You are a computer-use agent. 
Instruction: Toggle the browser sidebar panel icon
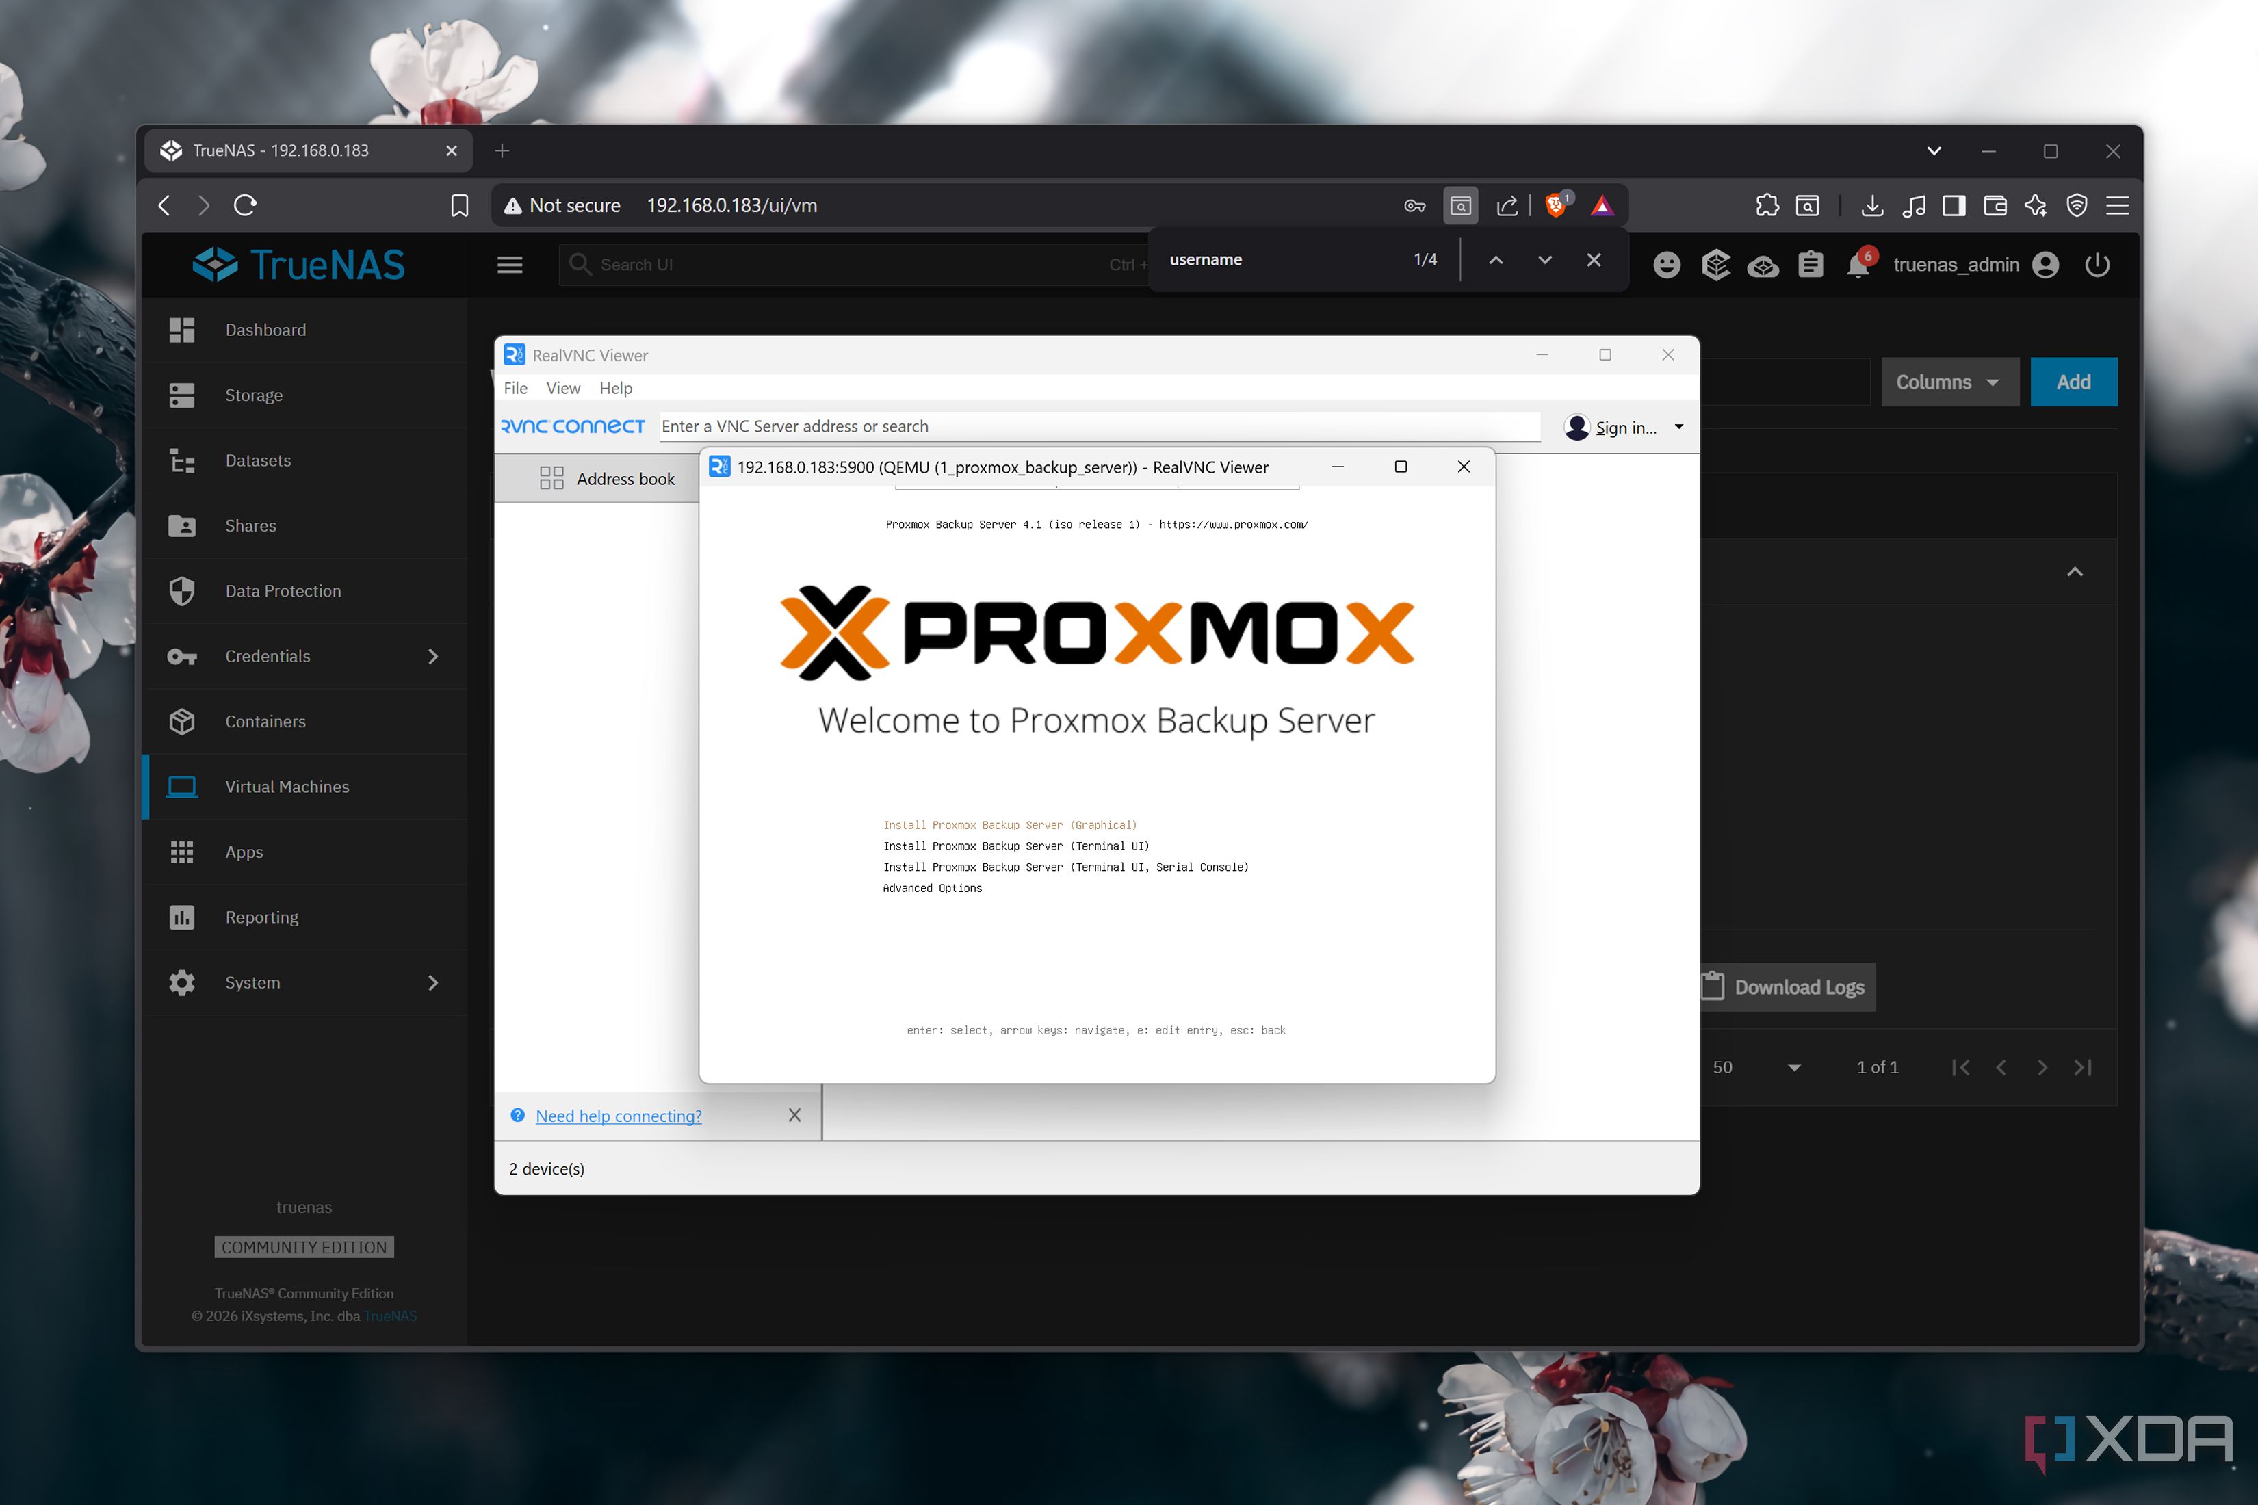[x=1953, y=205]
